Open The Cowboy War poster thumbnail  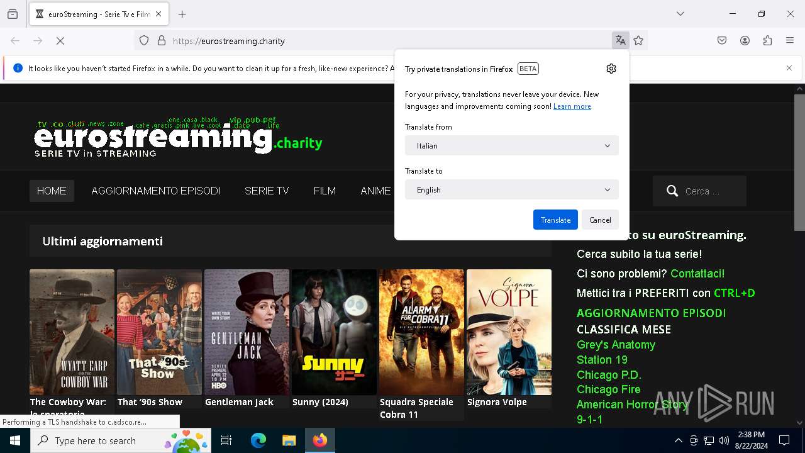click(72, 332)
